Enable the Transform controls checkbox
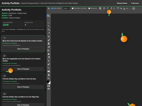The height and width of the screenshot is (106, 142). (x=73, y=8)
